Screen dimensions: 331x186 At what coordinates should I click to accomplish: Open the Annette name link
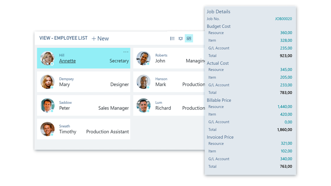67,61
